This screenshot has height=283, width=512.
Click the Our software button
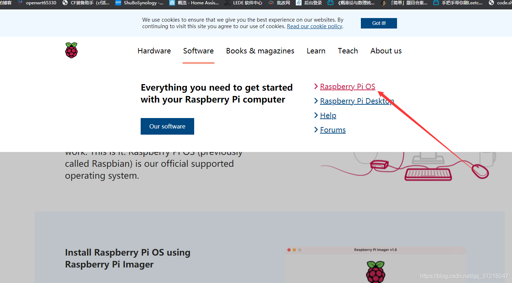(167, 126)
